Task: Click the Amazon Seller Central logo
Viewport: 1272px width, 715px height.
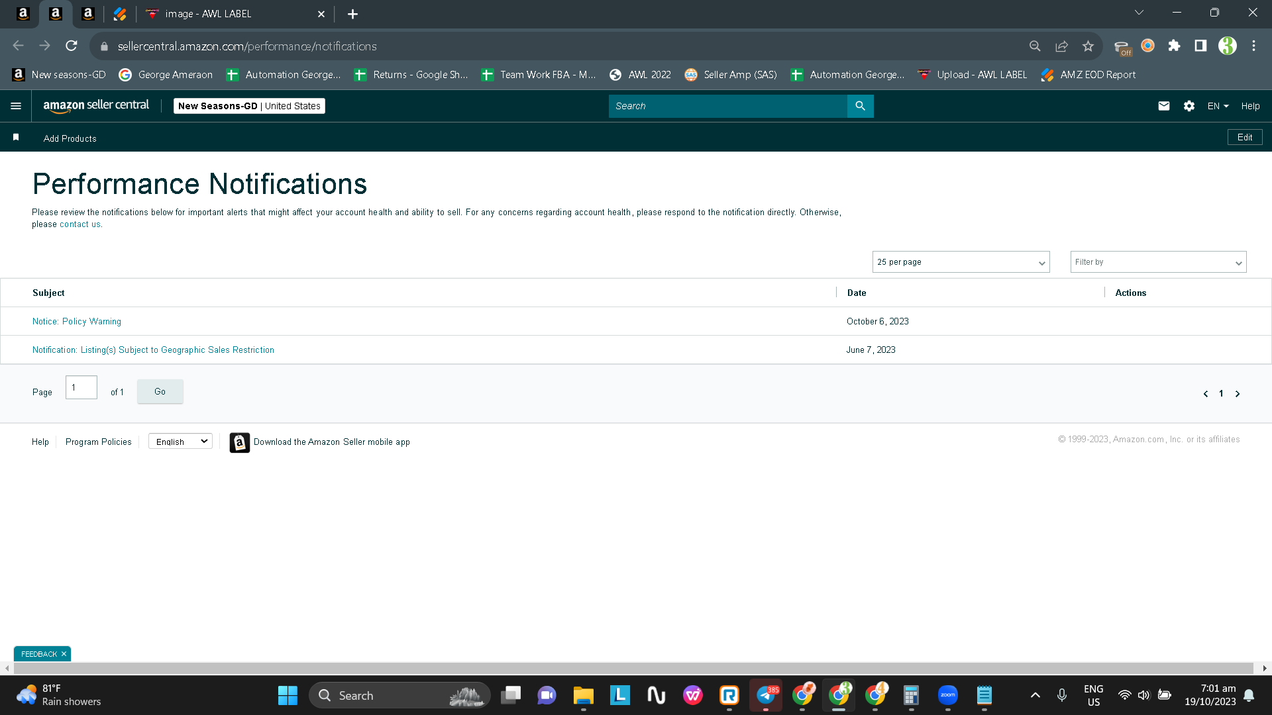Action: pyautogui.click(x=96, y=106)
